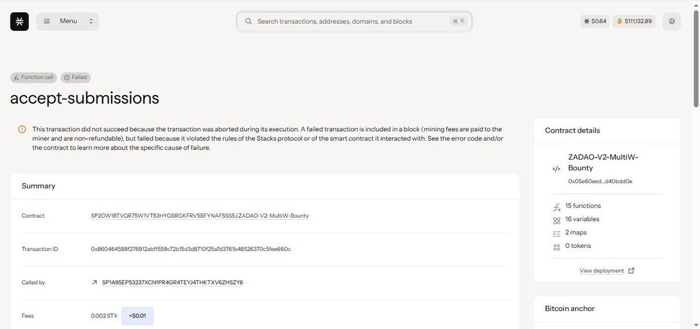This screenshot has width=700, height=329.
Task: Click the 16 variables text
Action: 582,219
